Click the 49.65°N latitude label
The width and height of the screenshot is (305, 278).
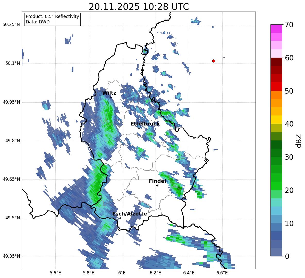(x=11, y=179)
